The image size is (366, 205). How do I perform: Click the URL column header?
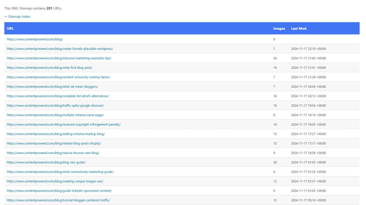pos(10,29)
